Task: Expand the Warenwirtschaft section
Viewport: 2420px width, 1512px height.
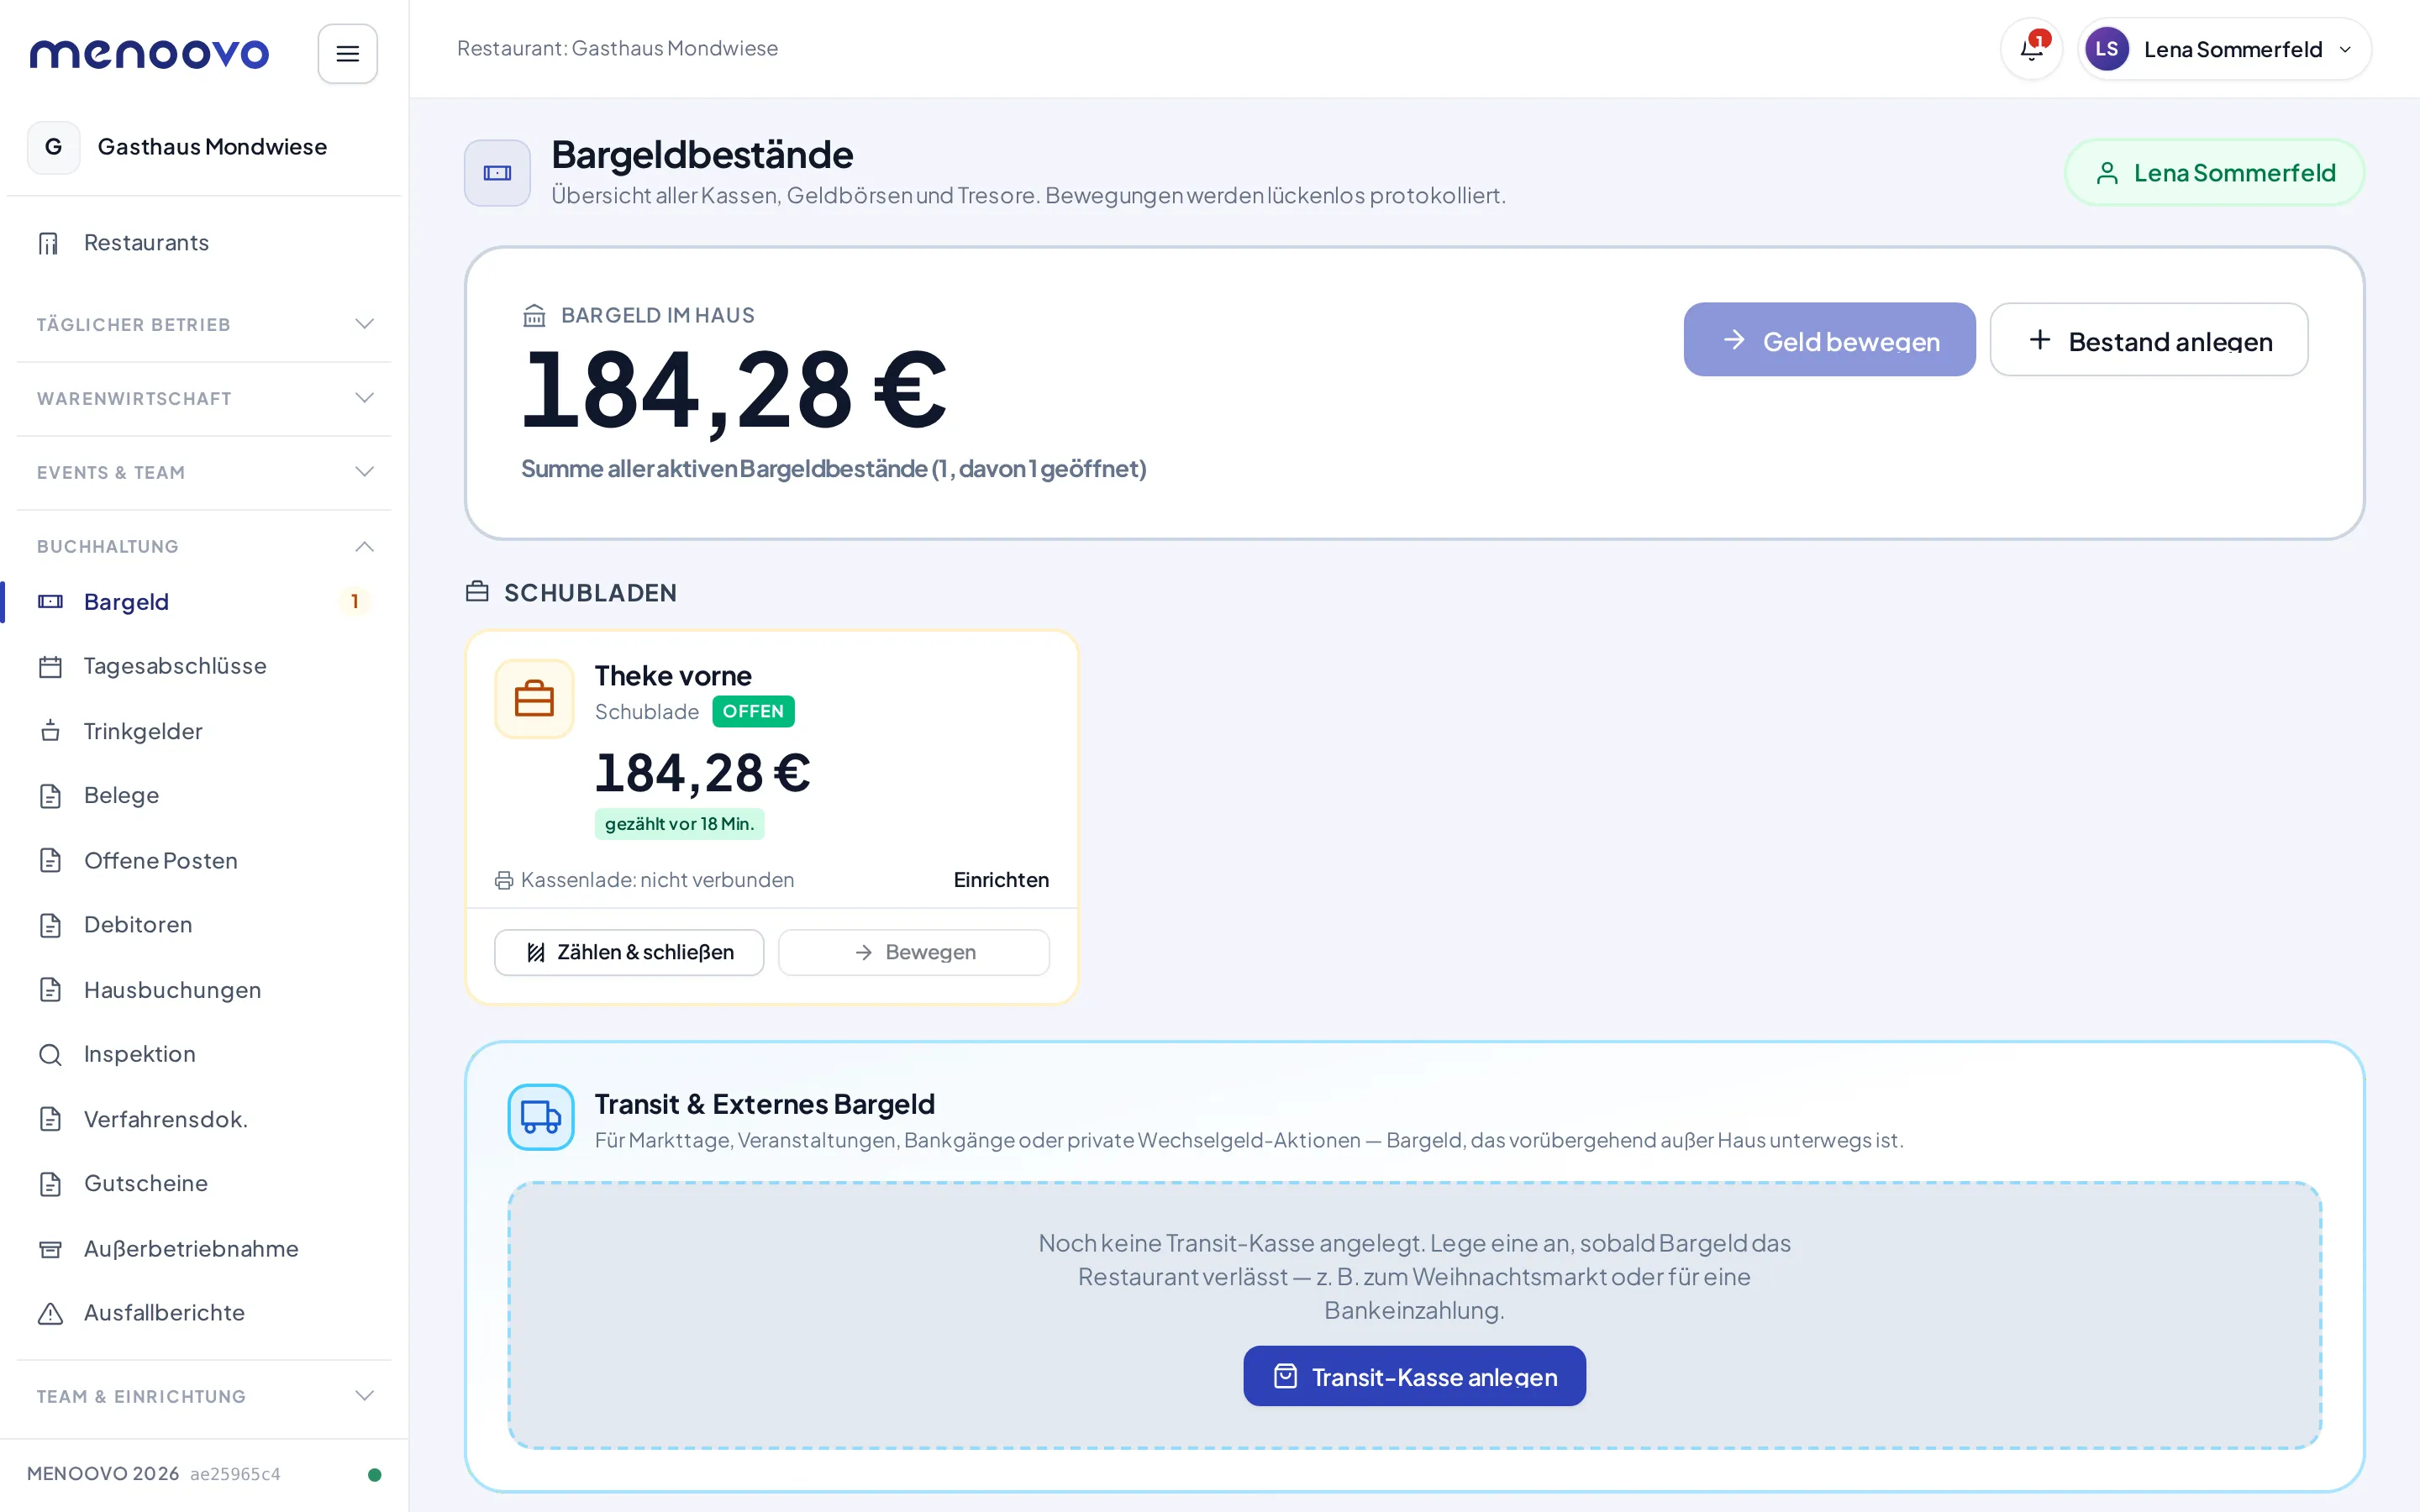Action: [x=204, y=398]
